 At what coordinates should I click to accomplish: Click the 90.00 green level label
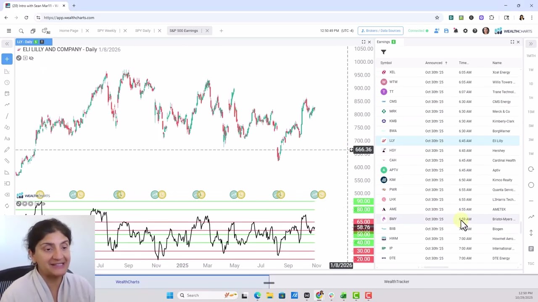click(x=363, y=201)
